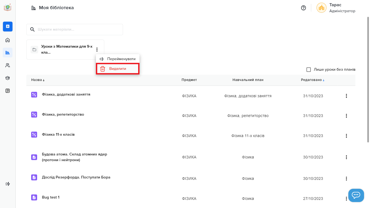Focus the Шукати матеріали search field
The width and height of the screenshot is (370, 208).
tap(74, 30)
